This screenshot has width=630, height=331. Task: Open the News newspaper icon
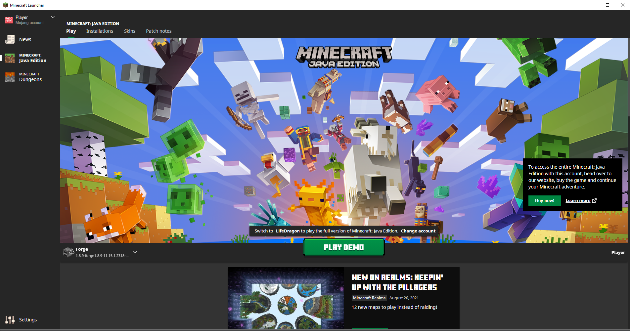(10, 39)
